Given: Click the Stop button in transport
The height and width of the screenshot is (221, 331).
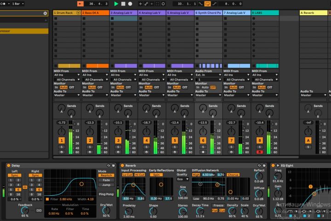Looking at the screenshot, I should pyautogui.click(x=123, y=4).
